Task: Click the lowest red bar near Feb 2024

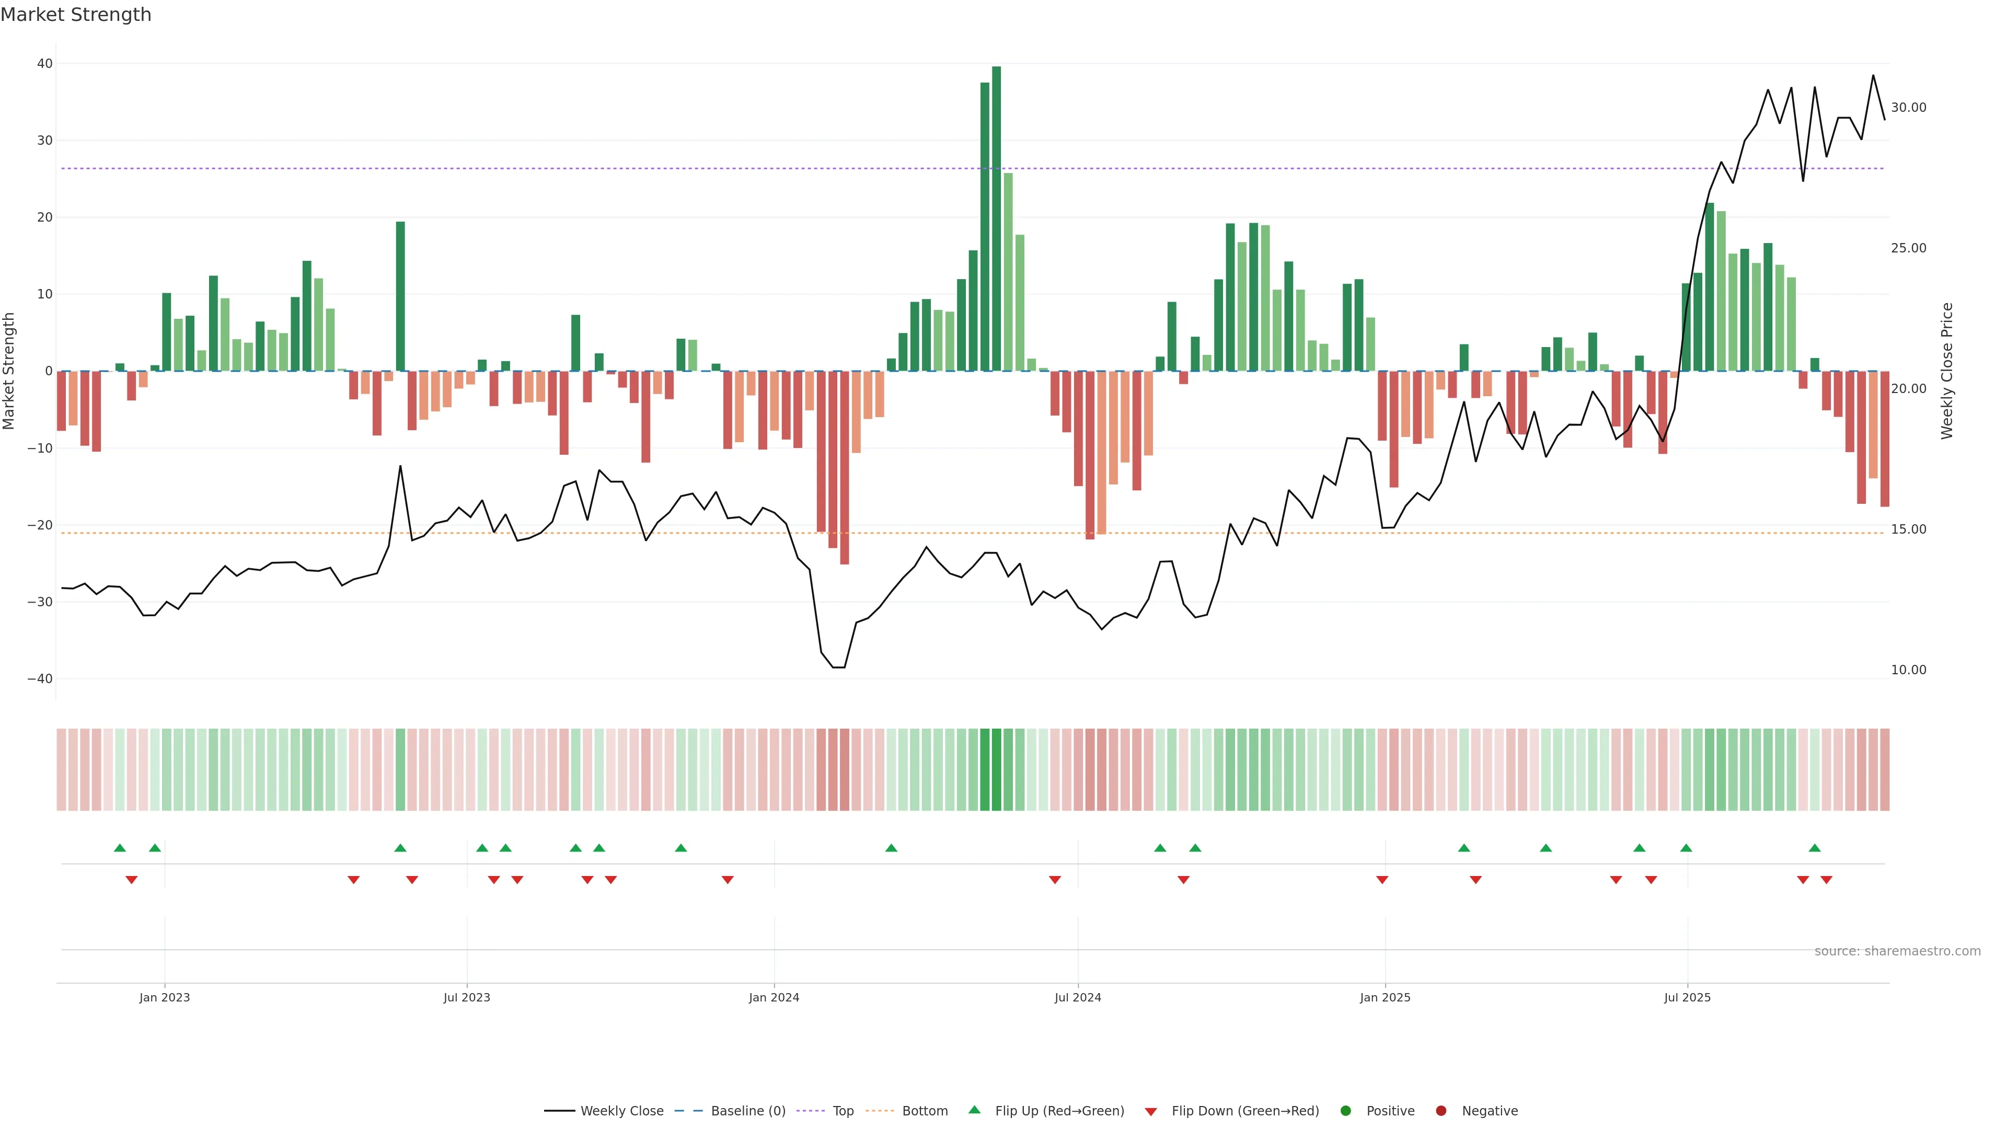Action: pos(845,467)
